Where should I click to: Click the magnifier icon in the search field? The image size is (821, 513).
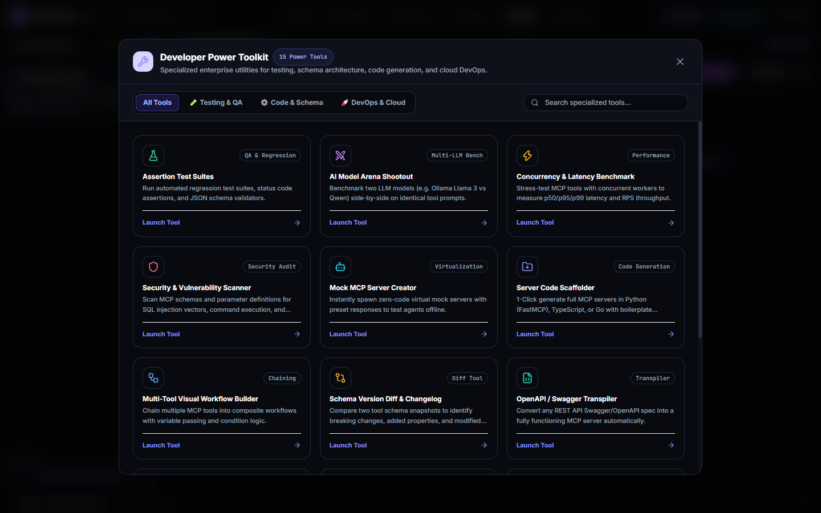535,103
